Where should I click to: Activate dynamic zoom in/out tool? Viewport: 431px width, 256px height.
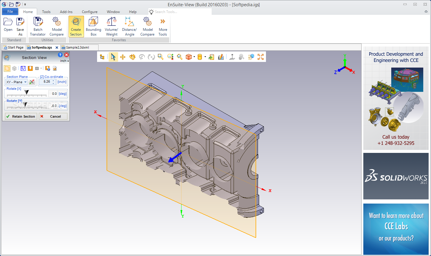click(170, 57)
